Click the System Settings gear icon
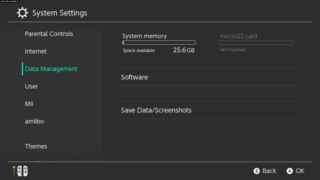 pos(22,13)
